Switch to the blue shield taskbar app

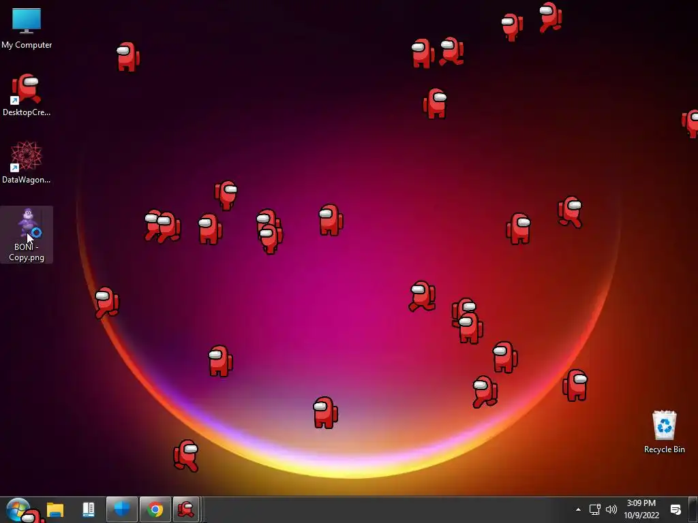pos(122,509)
